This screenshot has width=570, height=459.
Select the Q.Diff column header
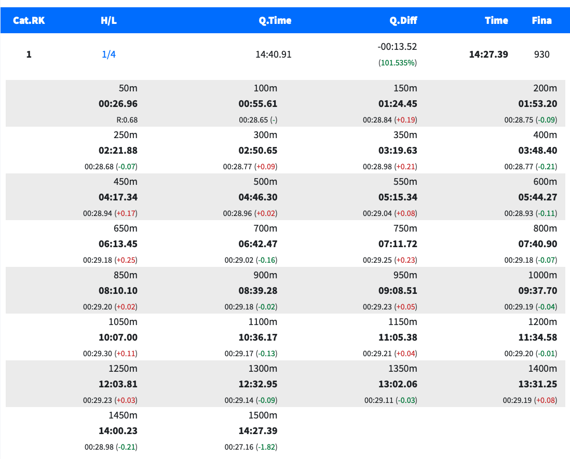tap(403, 21)
